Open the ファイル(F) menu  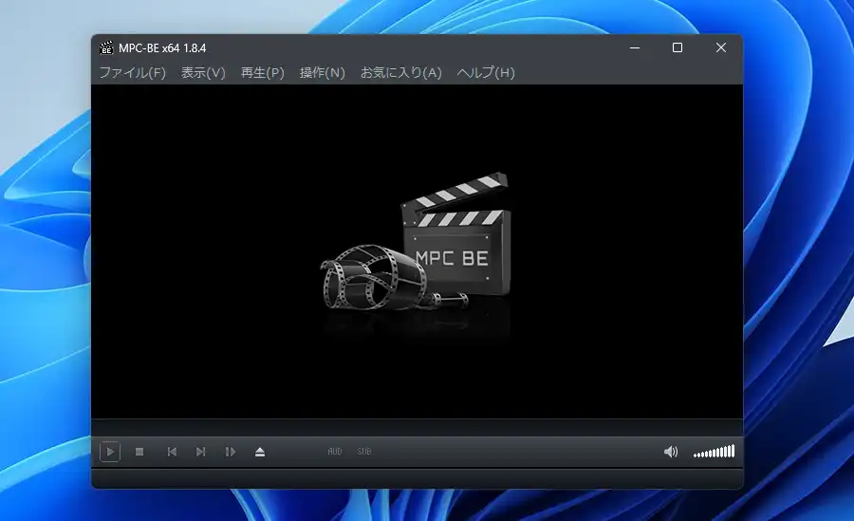point(132,72)
